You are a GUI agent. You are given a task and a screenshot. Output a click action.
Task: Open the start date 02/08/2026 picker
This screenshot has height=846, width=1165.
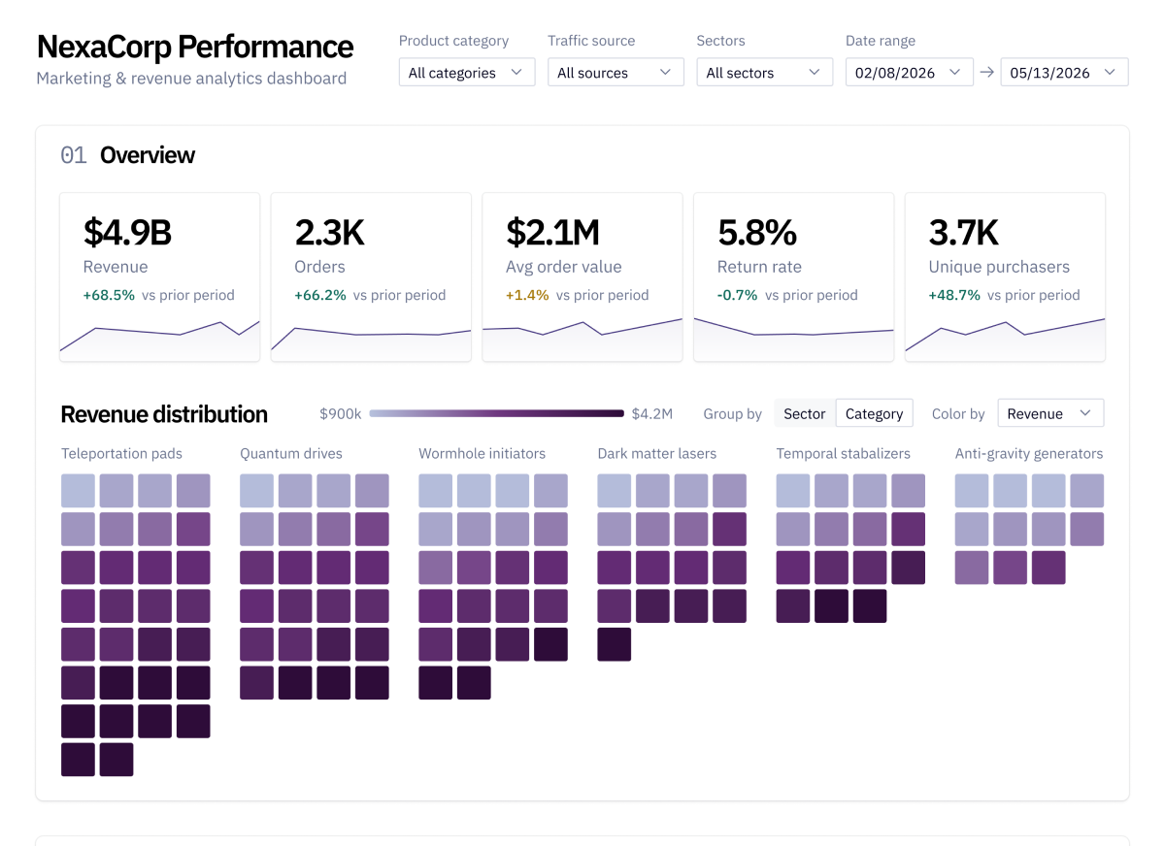click(910, 73)
